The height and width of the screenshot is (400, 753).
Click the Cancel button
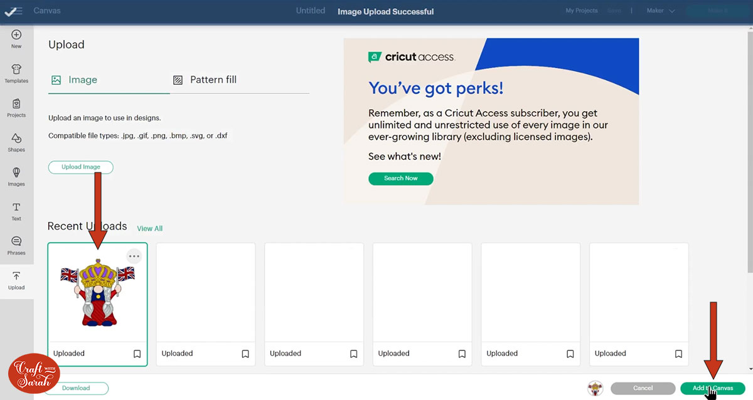pyautogui.click(x=643, y=388)
